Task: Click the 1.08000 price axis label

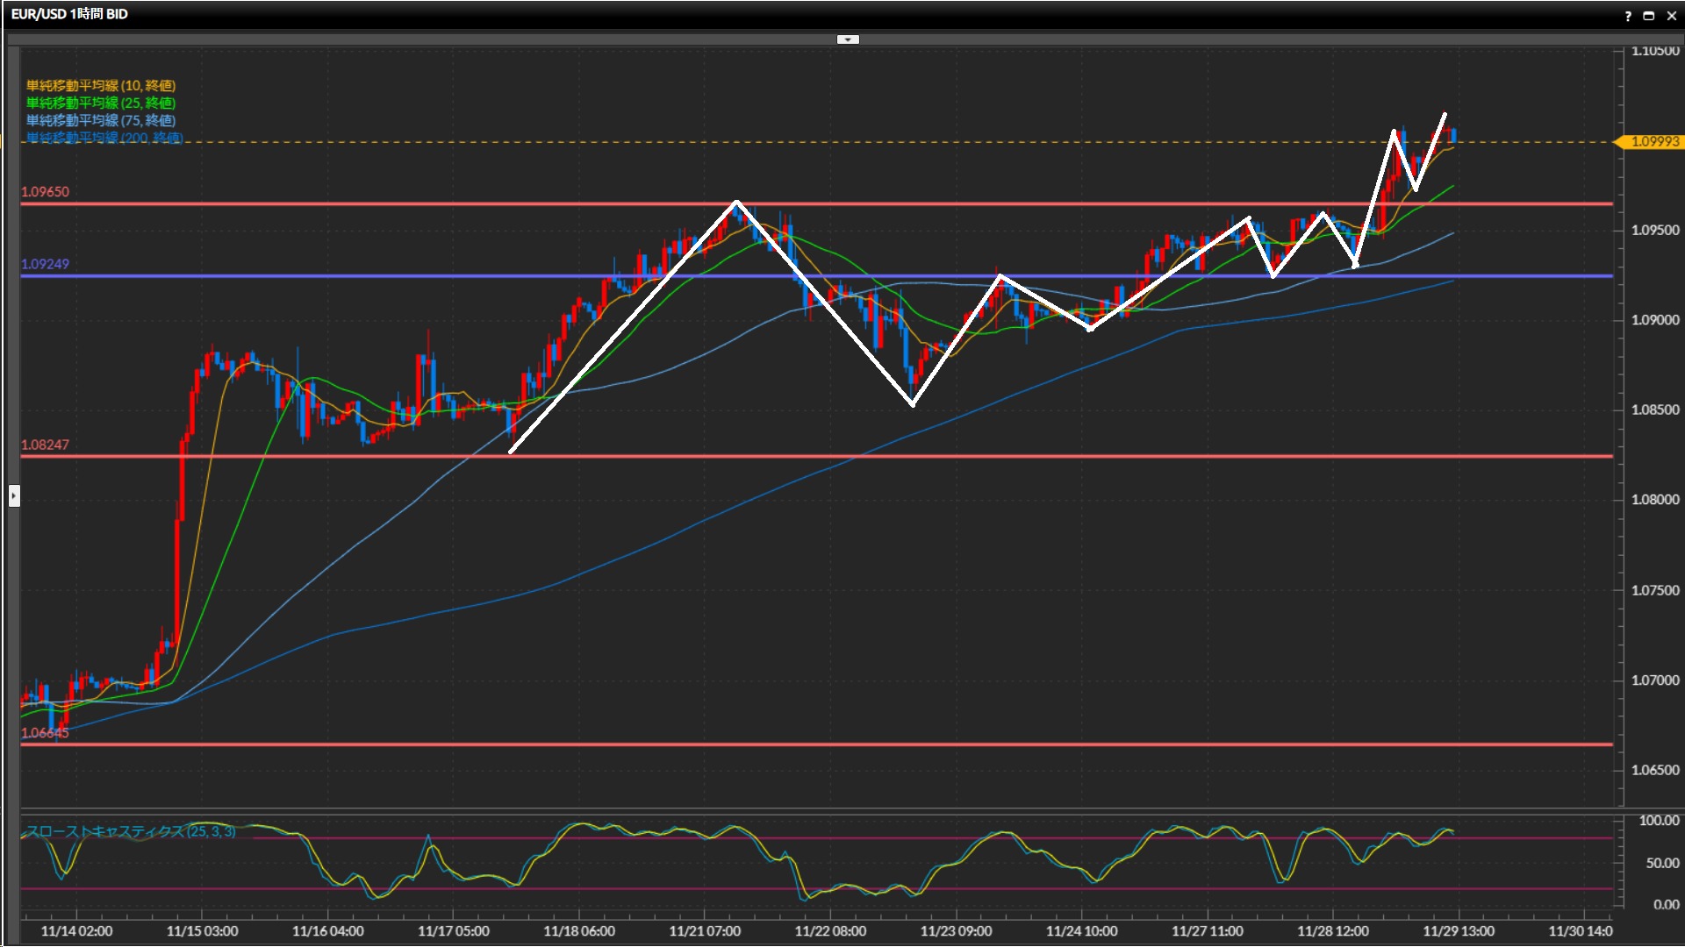Action: click(1655, 500)
